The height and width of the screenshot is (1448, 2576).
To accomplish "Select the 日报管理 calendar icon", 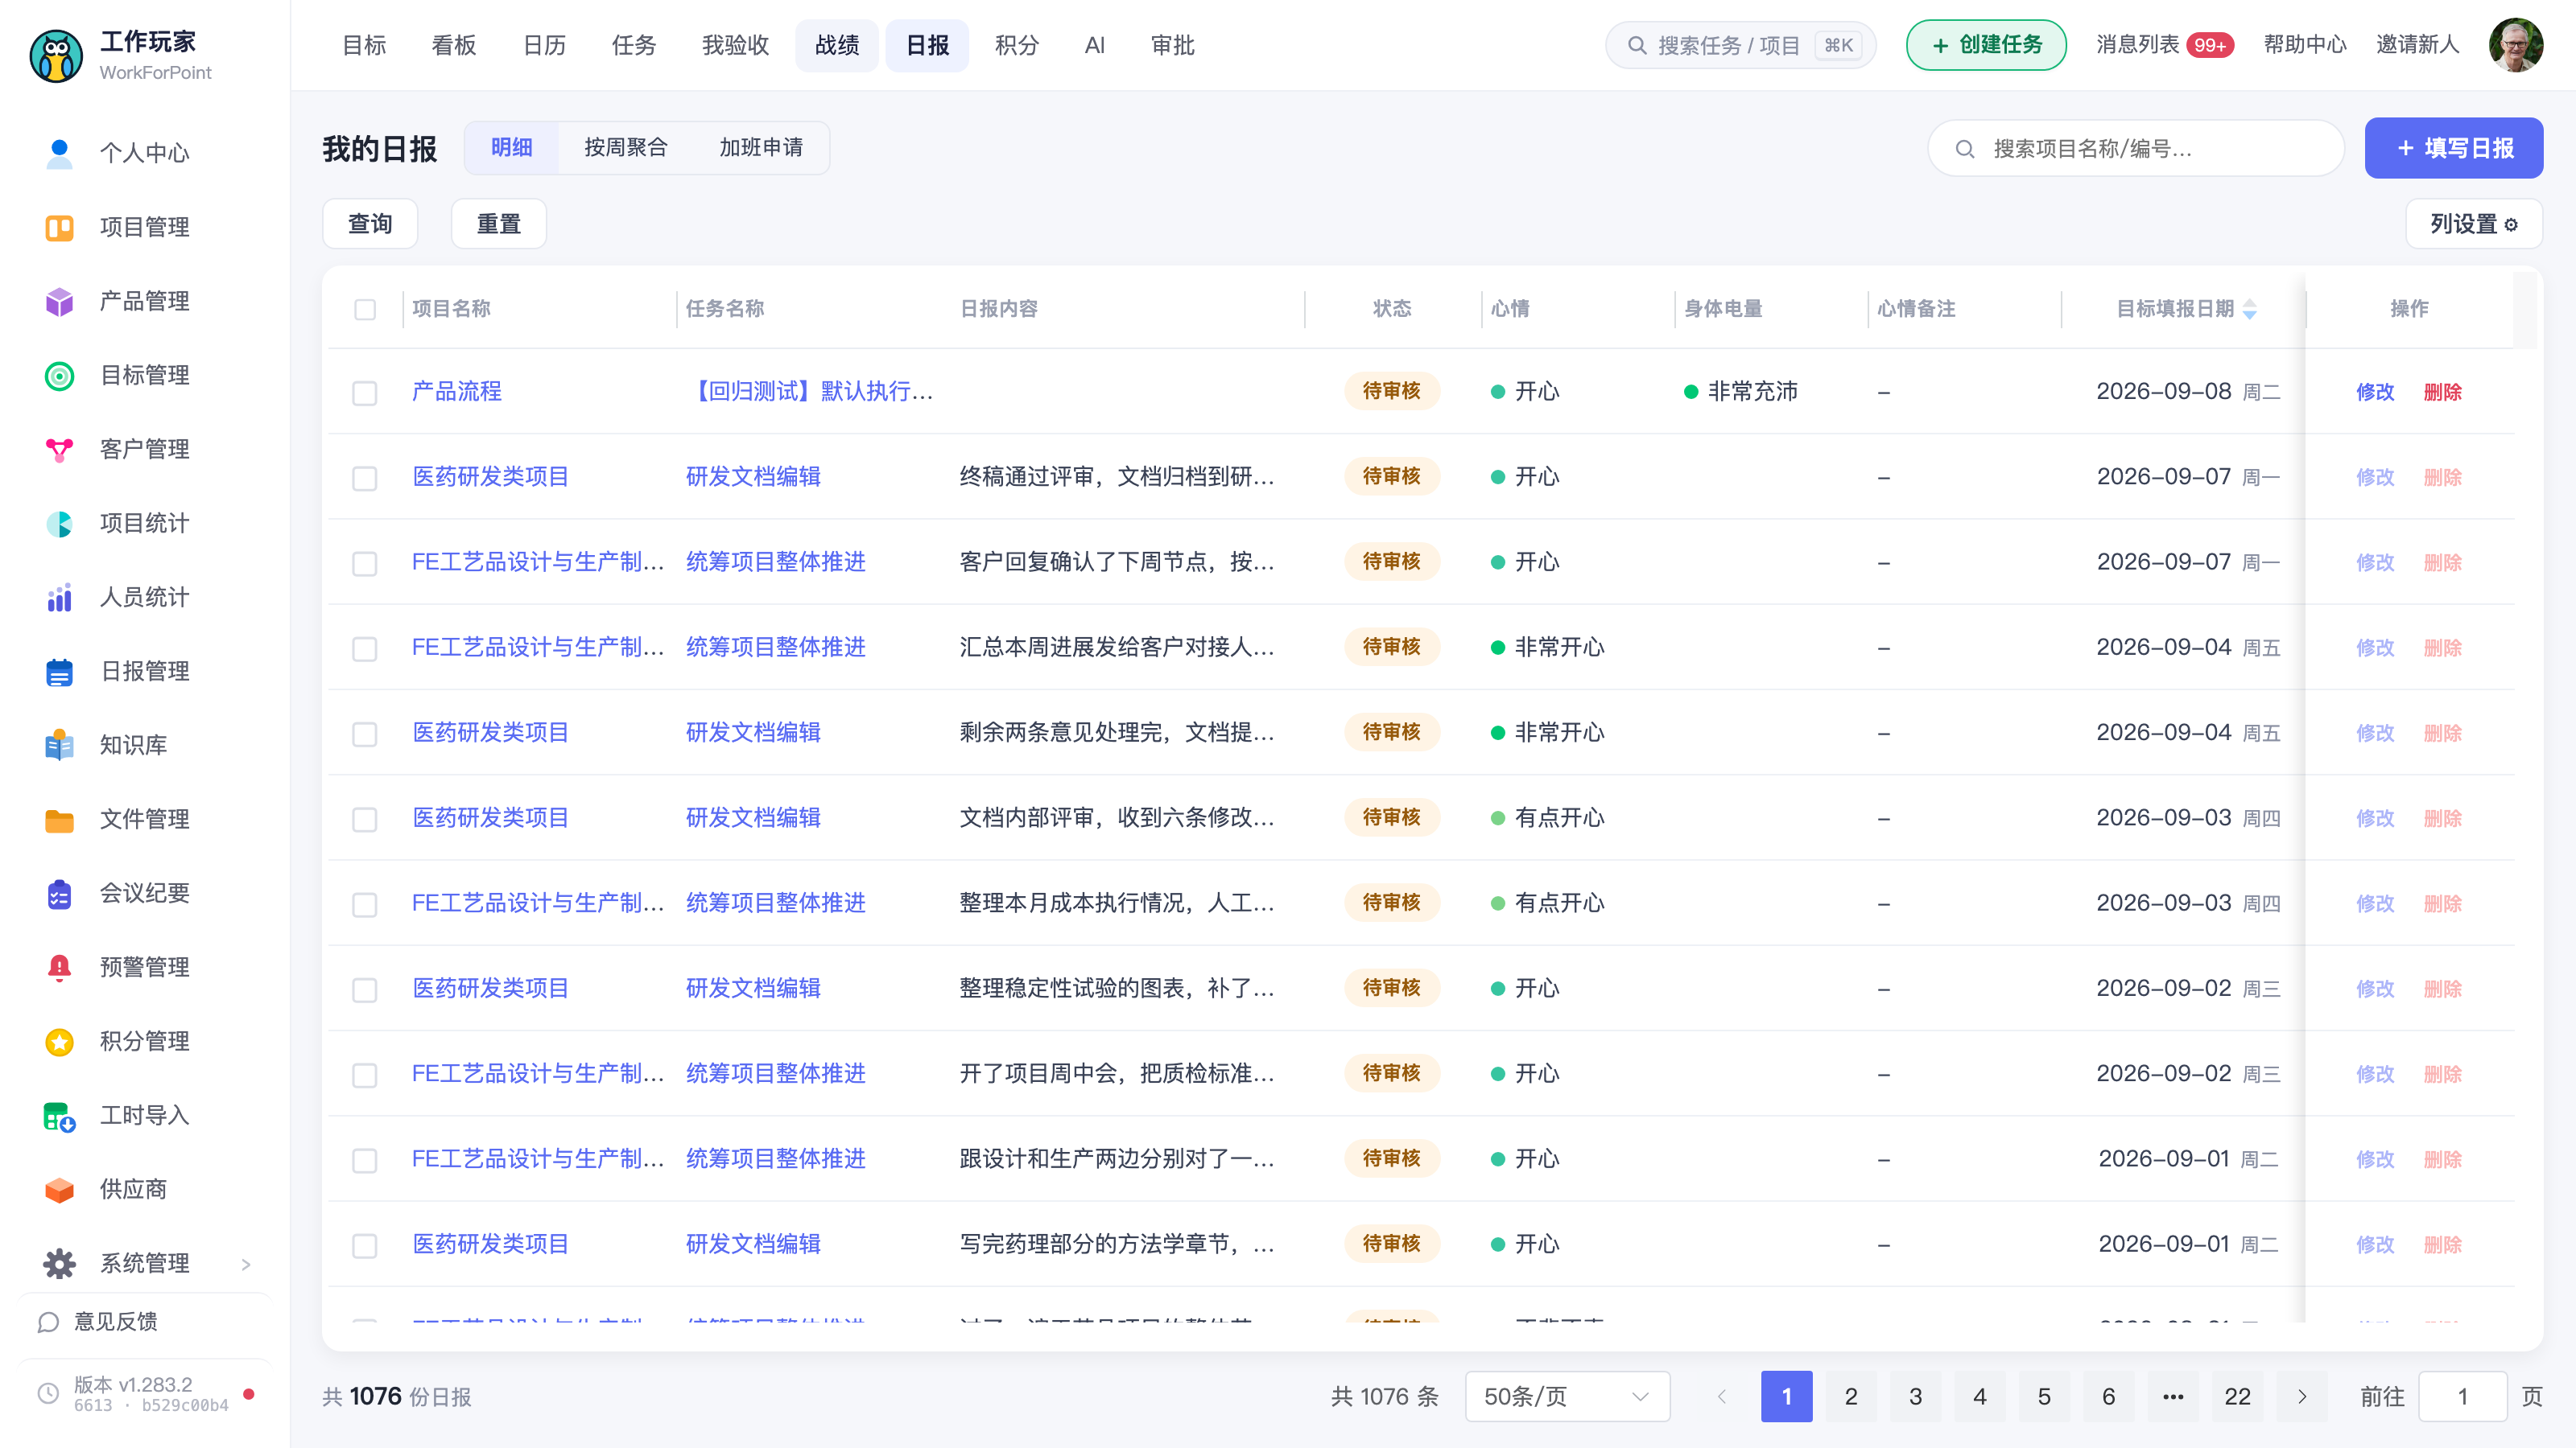I will pos(59,671).
